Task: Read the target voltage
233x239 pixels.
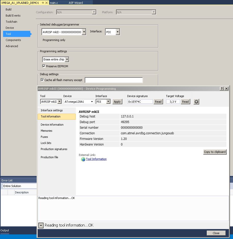Action: pos(185,102)
